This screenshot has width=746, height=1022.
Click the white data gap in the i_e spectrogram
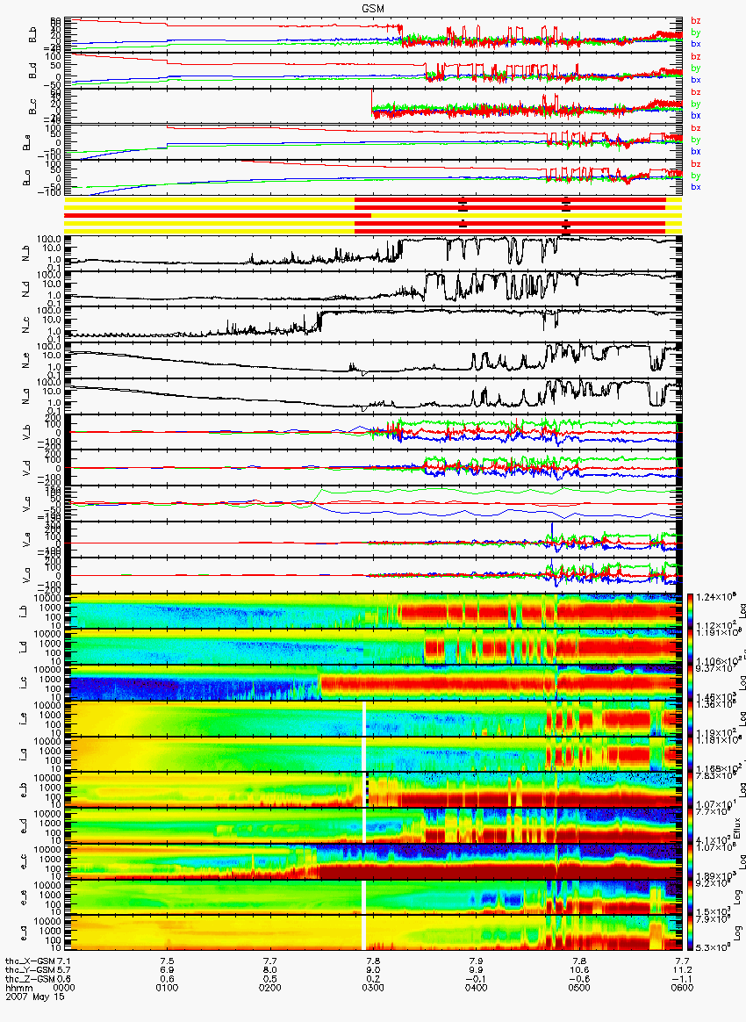pyautogui.click(x=365, y=718)
